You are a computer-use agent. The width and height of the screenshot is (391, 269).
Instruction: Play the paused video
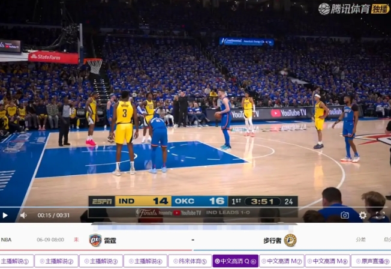[5, 216]
